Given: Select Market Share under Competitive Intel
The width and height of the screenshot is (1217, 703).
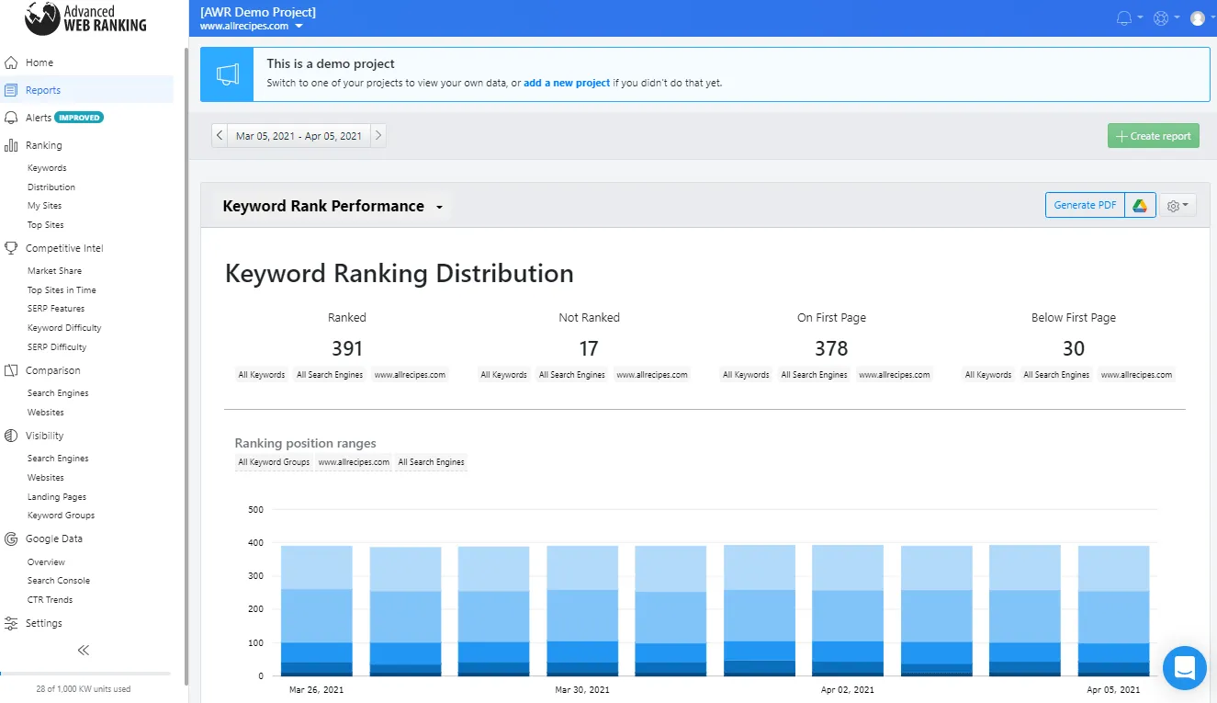Looking at the screenshot, I should 54,271.
